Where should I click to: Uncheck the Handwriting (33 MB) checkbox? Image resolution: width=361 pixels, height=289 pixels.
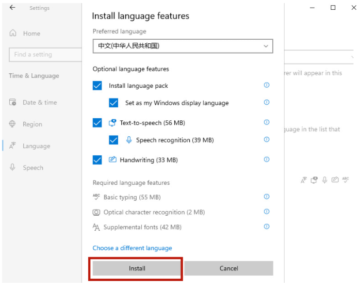click(97, 160)
